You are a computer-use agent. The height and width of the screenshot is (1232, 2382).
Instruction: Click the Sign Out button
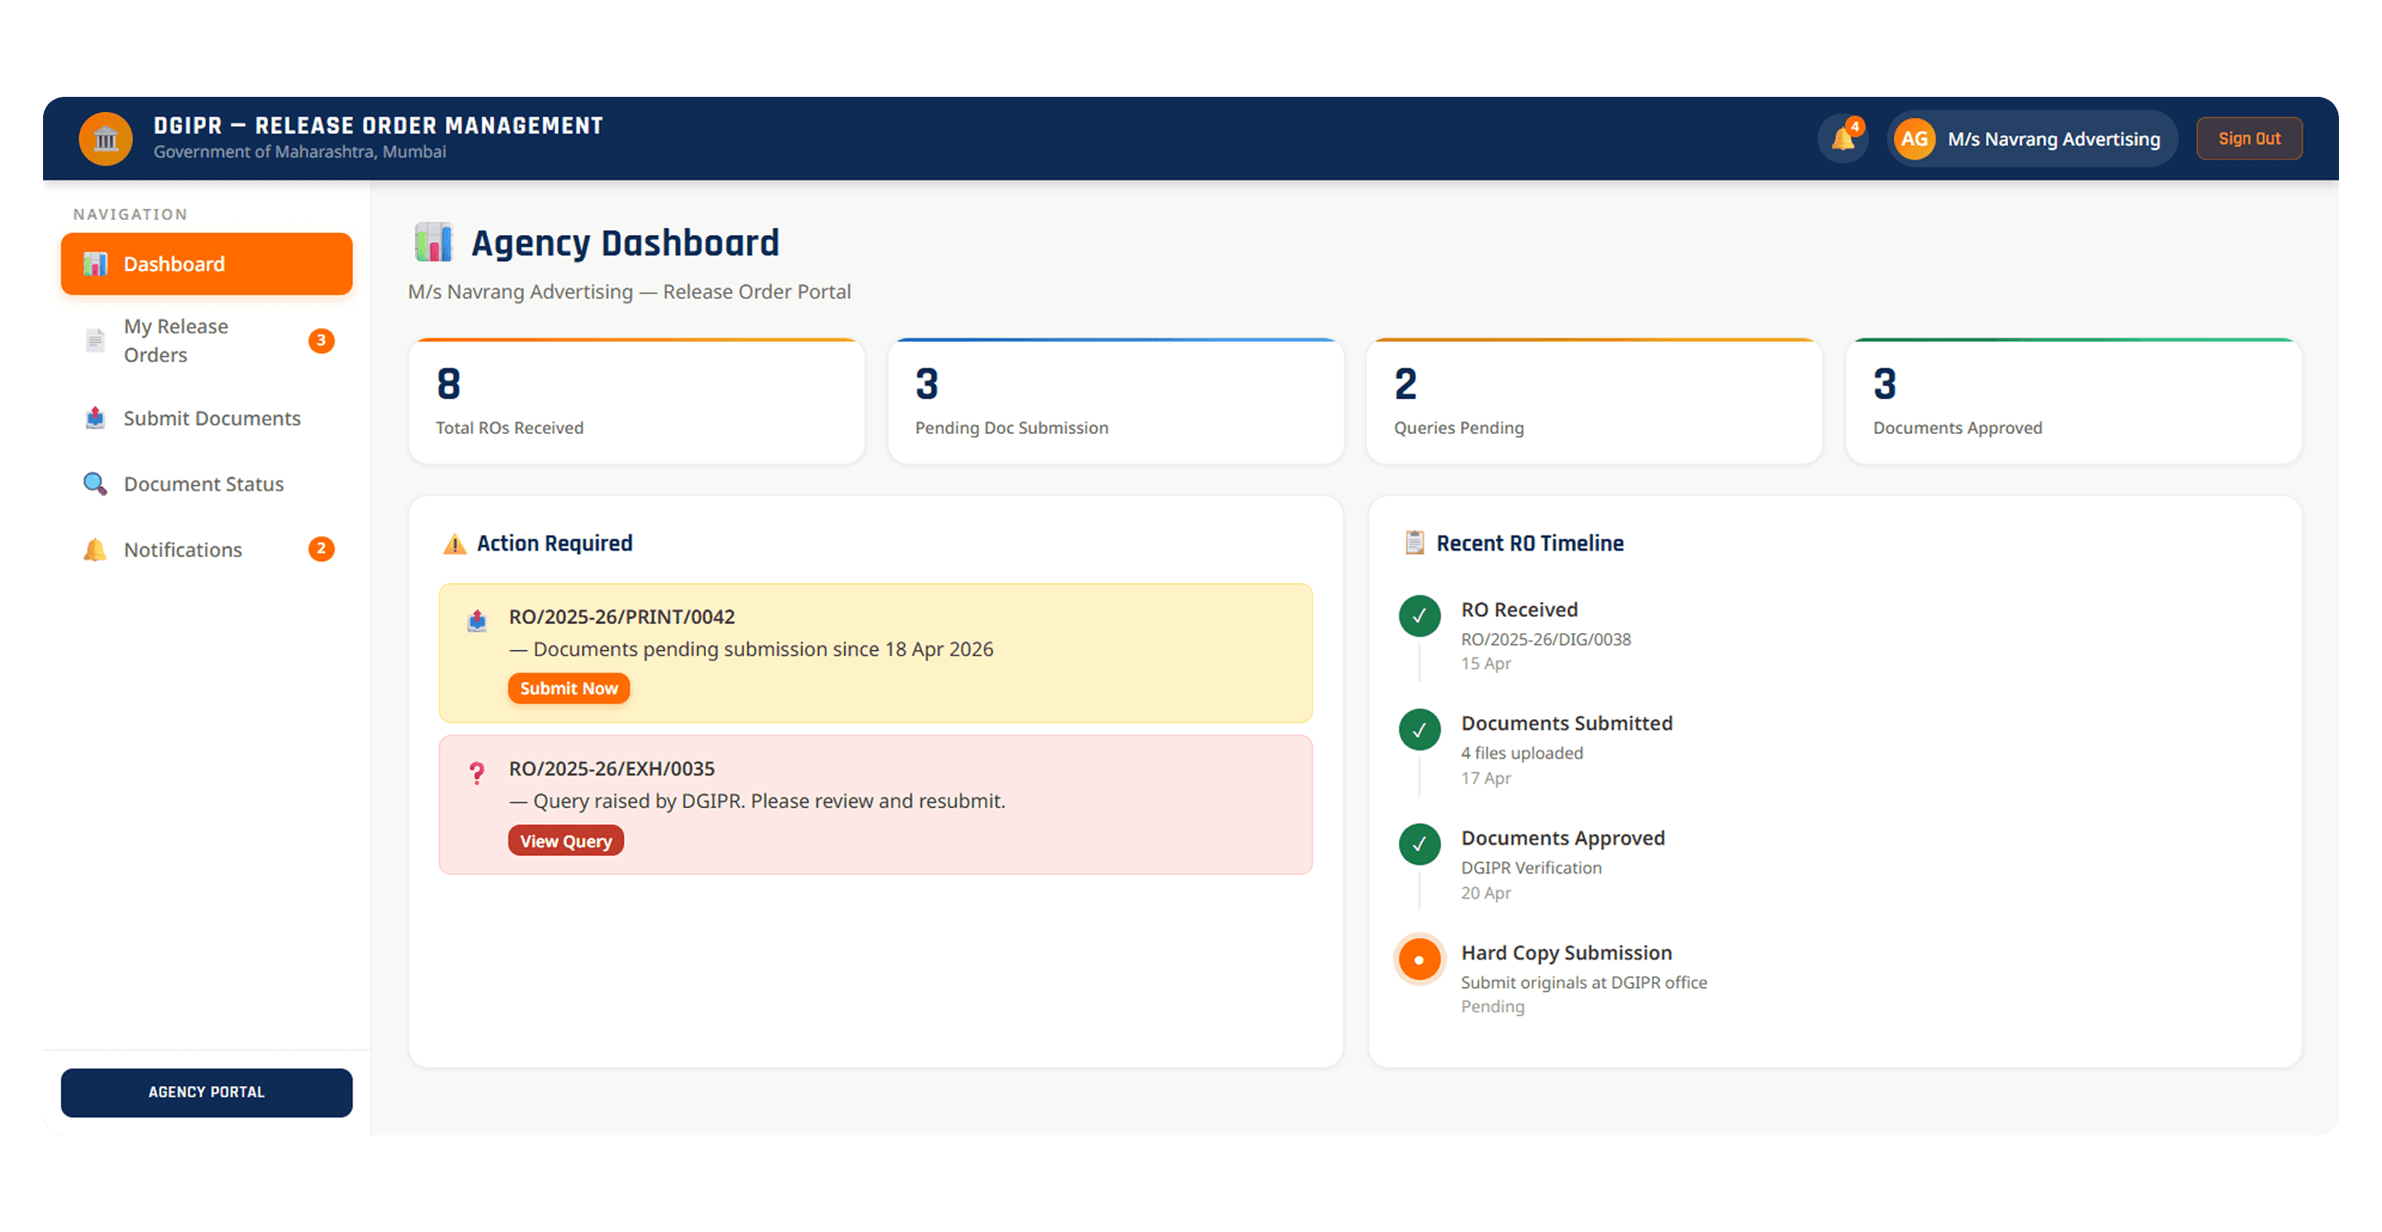pos(2249,139)
